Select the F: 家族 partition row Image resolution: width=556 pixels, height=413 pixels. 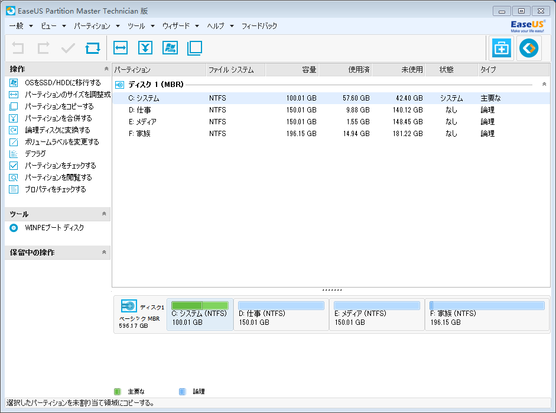pos(331,134)
